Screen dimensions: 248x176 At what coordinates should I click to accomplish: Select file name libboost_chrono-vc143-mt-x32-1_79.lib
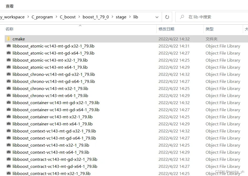[50, 89]
